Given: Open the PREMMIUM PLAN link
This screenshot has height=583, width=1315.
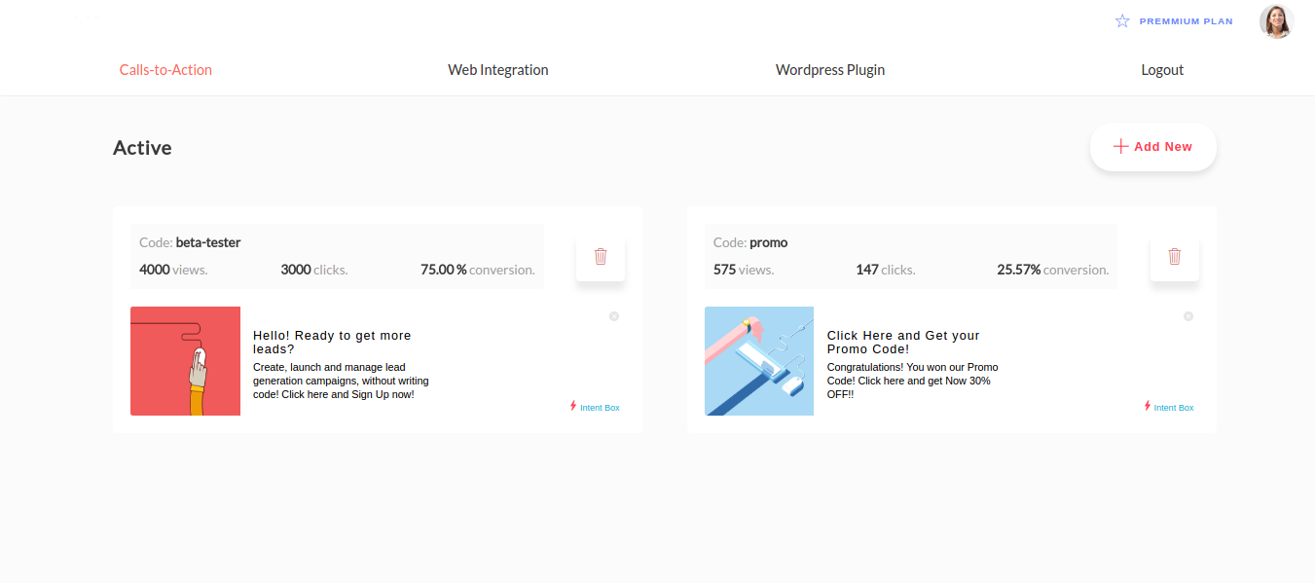Looking at the screenshot, I should [x=1186, y=21].
